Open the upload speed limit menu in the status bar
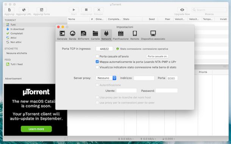Viewport: 231px width, 144px height. [148, 139]
